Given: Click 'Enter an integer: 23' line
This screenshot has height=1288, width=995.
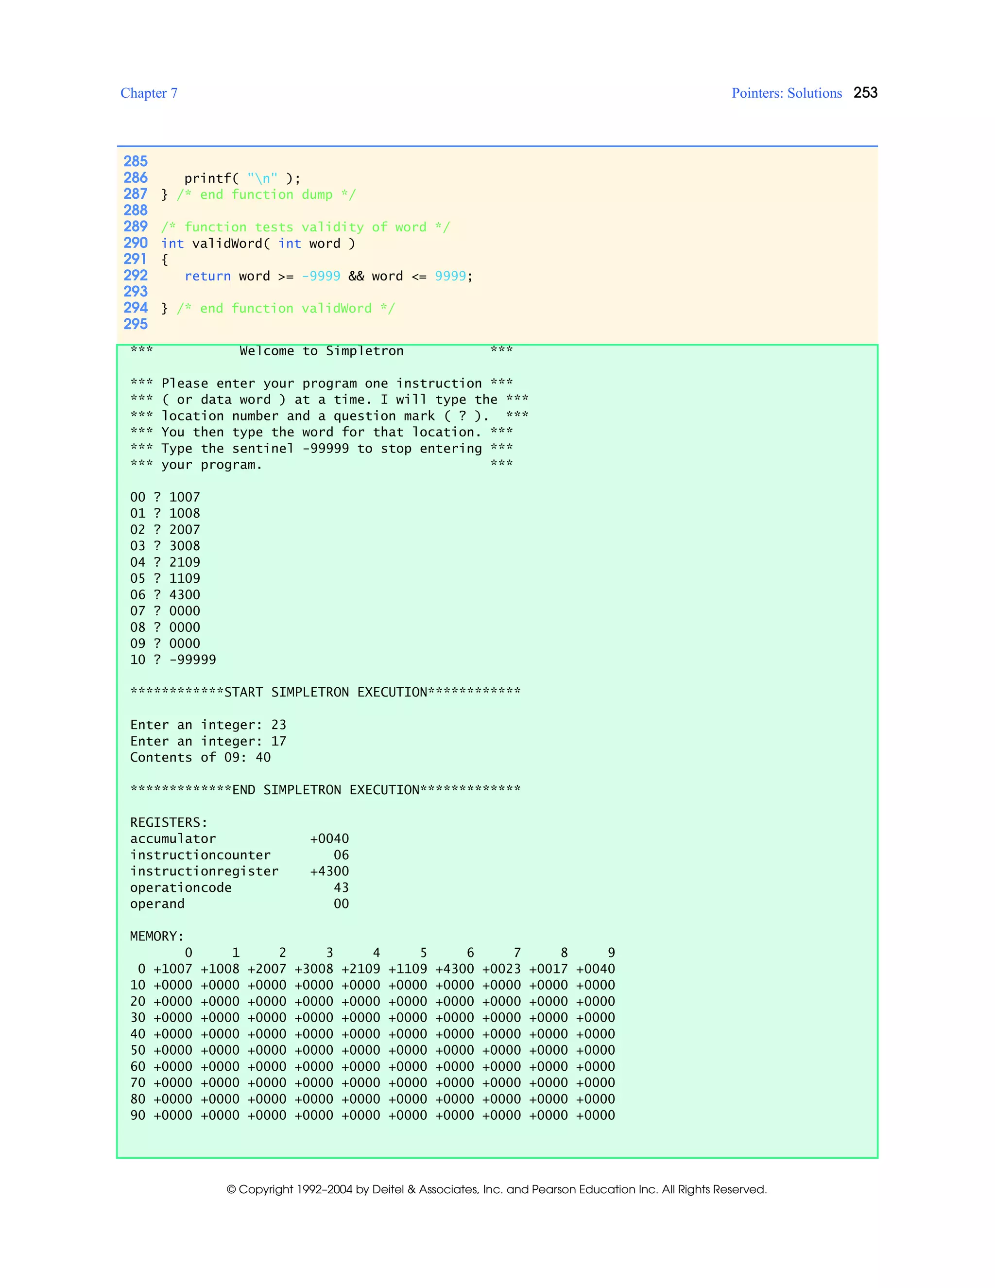Looking at the screenshot, I should 208,725.
